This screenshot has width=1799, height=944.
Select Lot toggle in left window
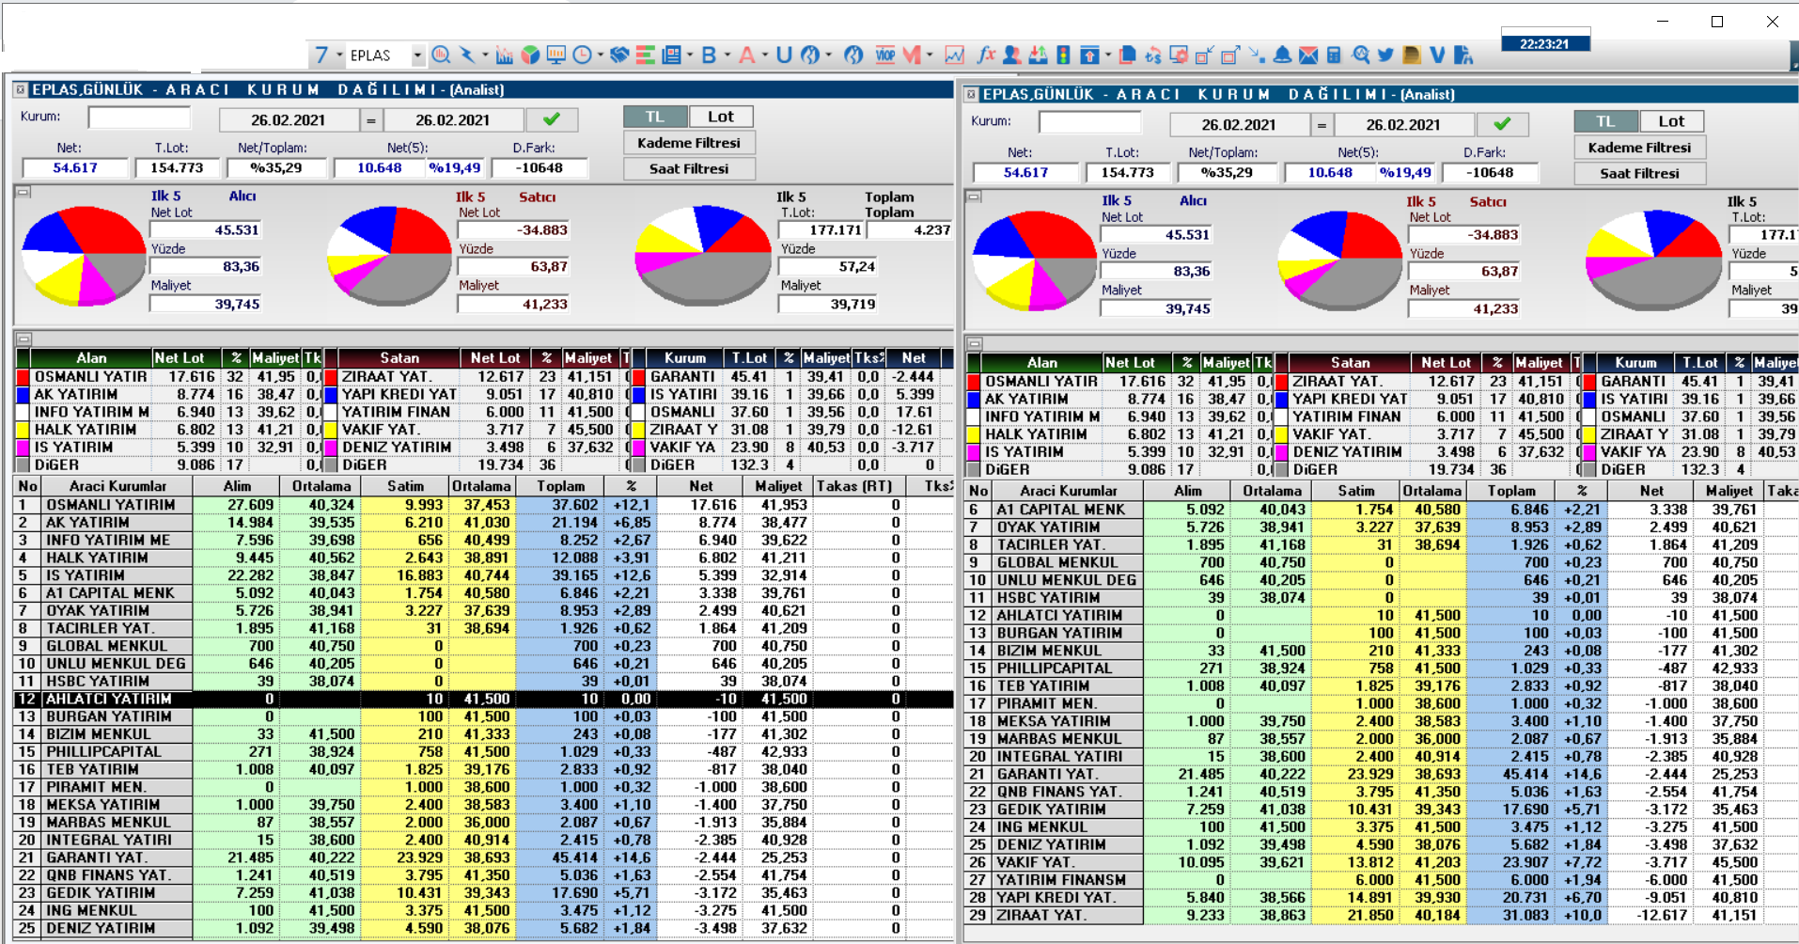coord(721,117)
